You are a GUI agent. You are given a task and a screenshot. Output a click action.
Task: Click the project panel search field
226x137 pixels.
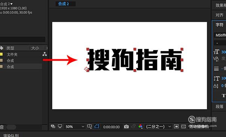pyautogui.click(x=23, y=39)
